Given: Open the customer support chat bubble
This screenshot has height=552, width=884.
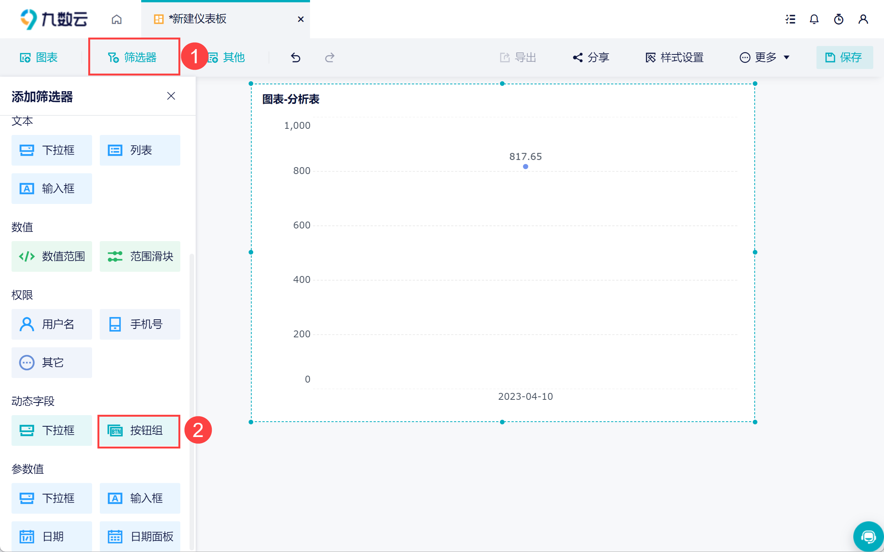Looking at the screenshot, I should 868,536.
